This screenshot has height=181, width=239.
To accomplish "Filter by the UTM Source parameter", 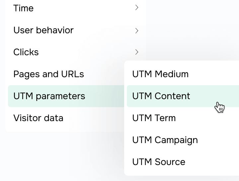I will click(x=183, y=162).
